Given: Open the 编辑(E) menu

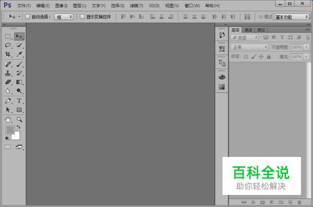Looking at the screenshot, I should click(x=43, y=6).
